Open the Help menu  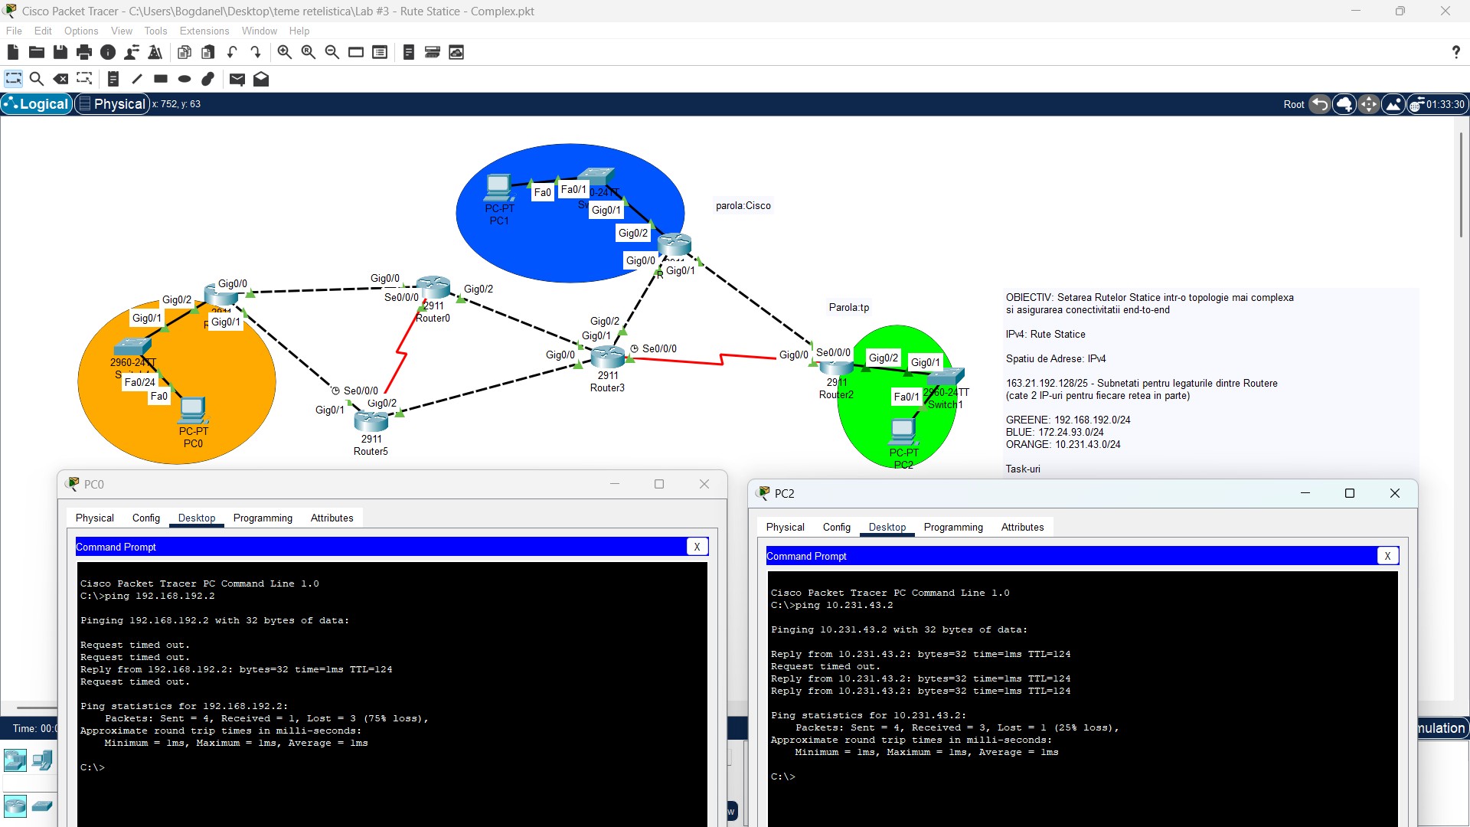coord(299,31)
